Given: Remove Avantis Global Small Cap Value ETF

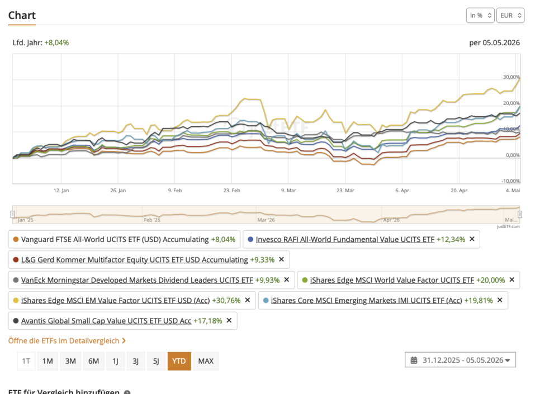Looking at the screenshot, I should coord(229,320).
